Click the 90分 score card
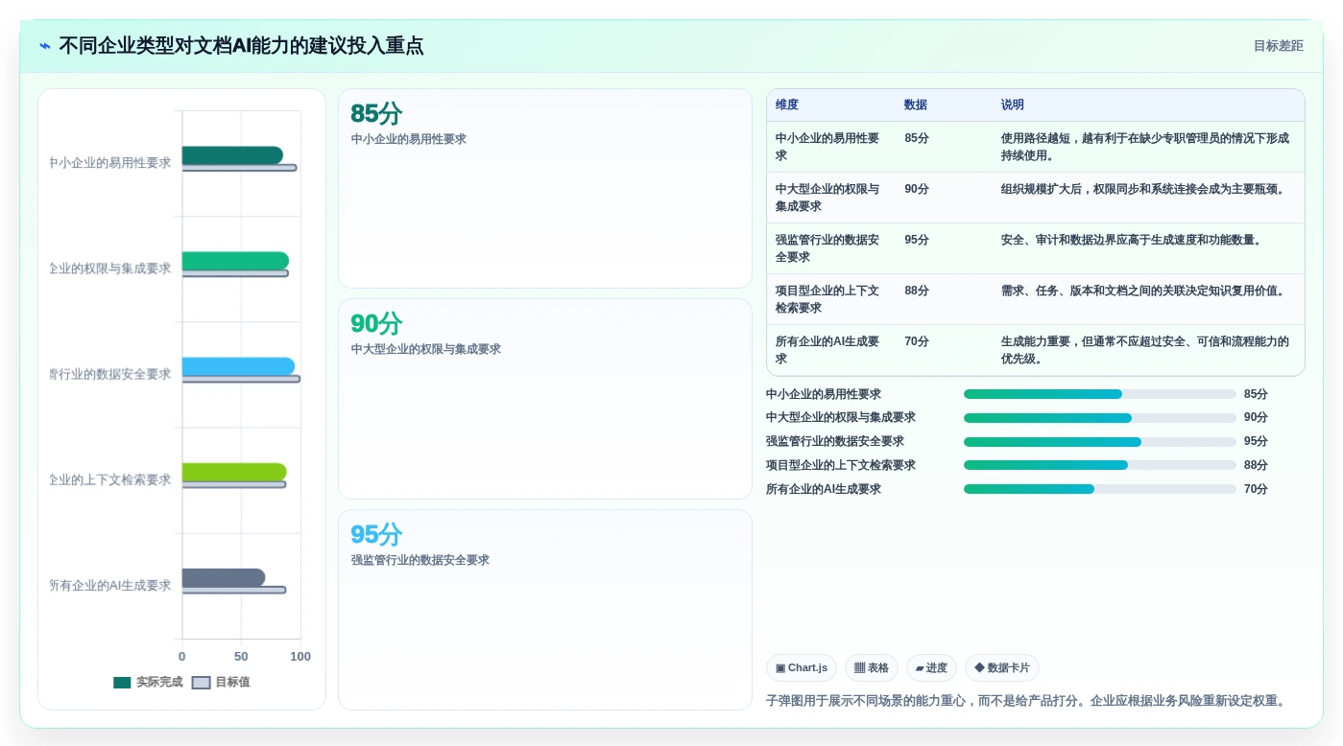 click(544, 399)
